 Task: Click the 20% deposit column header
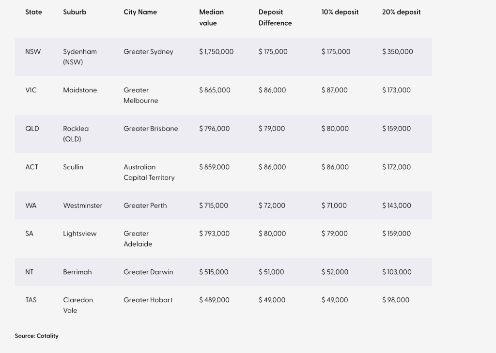tap(401, 12)
